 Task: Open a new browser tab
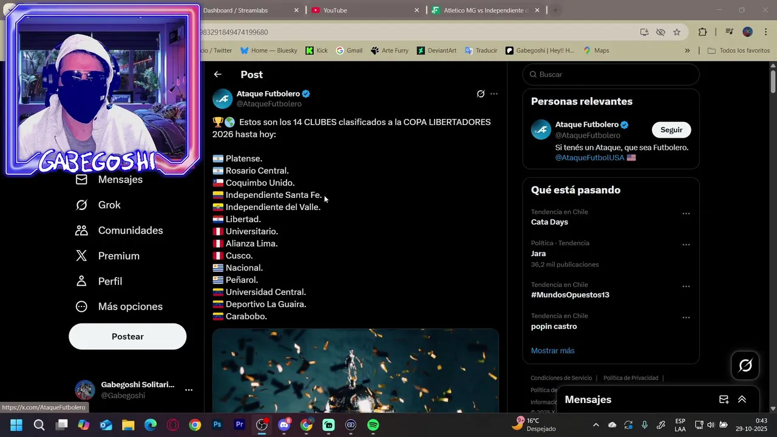pos(555,10)
